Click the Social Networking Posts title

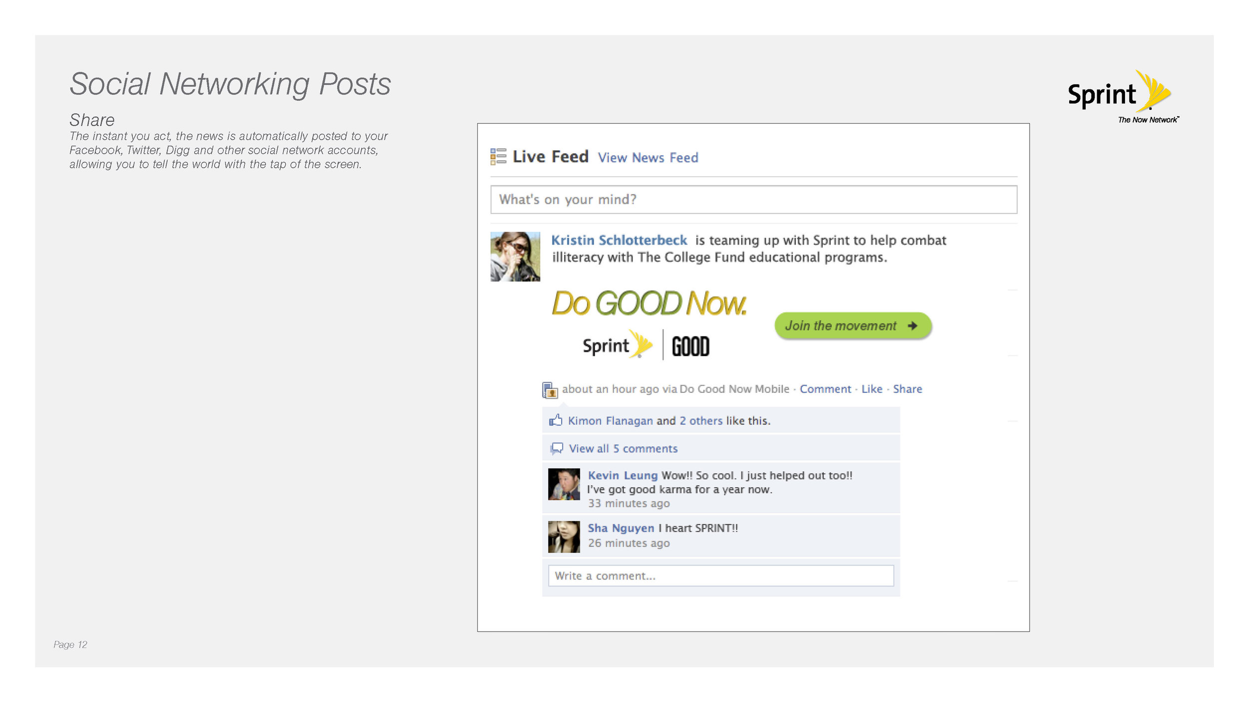230,84
